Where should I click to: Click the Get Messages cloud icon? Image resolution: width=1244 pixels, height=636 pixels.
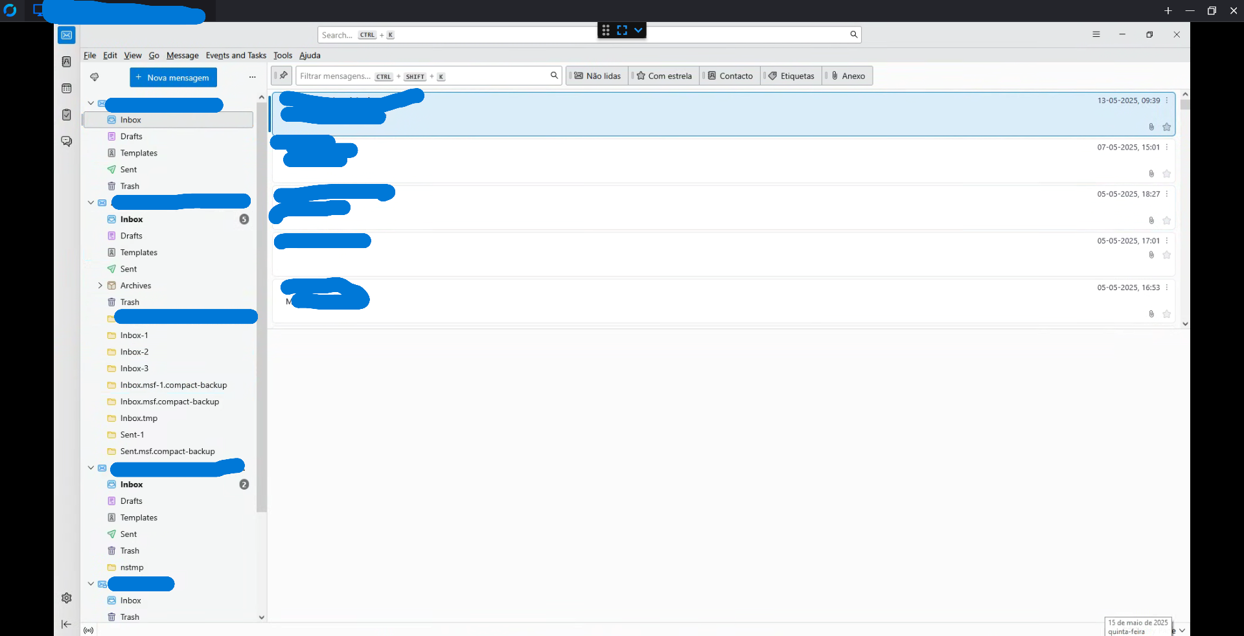(95, 77)
